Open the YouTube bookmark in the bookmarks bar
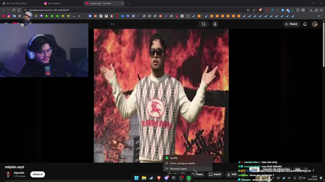325x182 pixels. (3, 16)
